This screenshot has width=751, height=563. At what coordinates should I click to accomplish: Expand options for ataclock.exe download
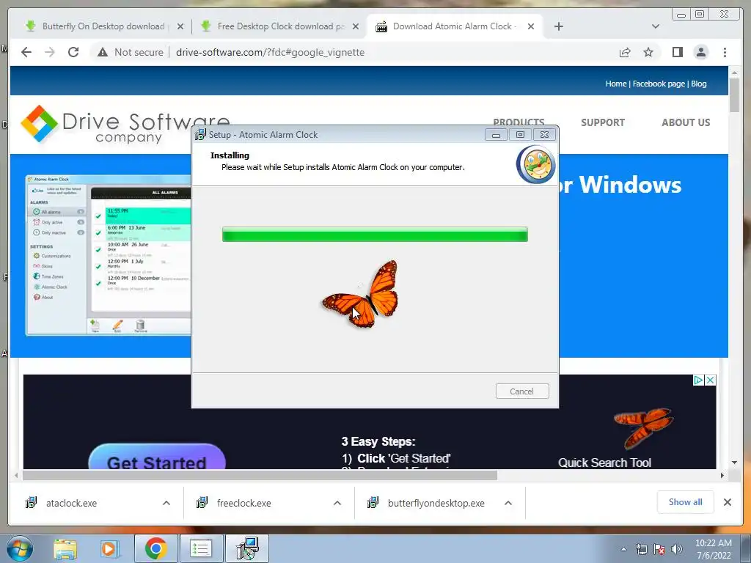(x=166, y=503)
